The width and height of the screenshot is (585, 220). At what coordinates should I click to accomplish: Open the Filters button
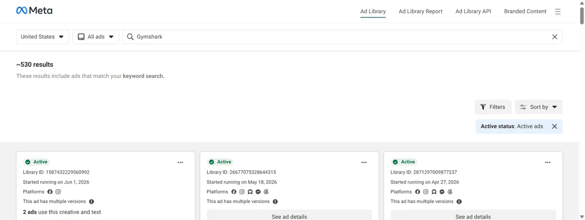click(x=493, y=107)
